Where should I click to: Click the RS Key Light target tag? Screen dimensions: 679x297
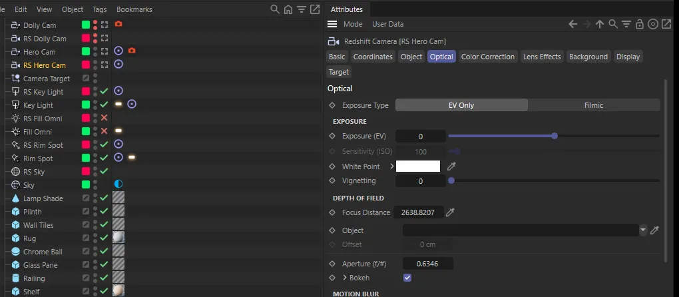point(118,91)
